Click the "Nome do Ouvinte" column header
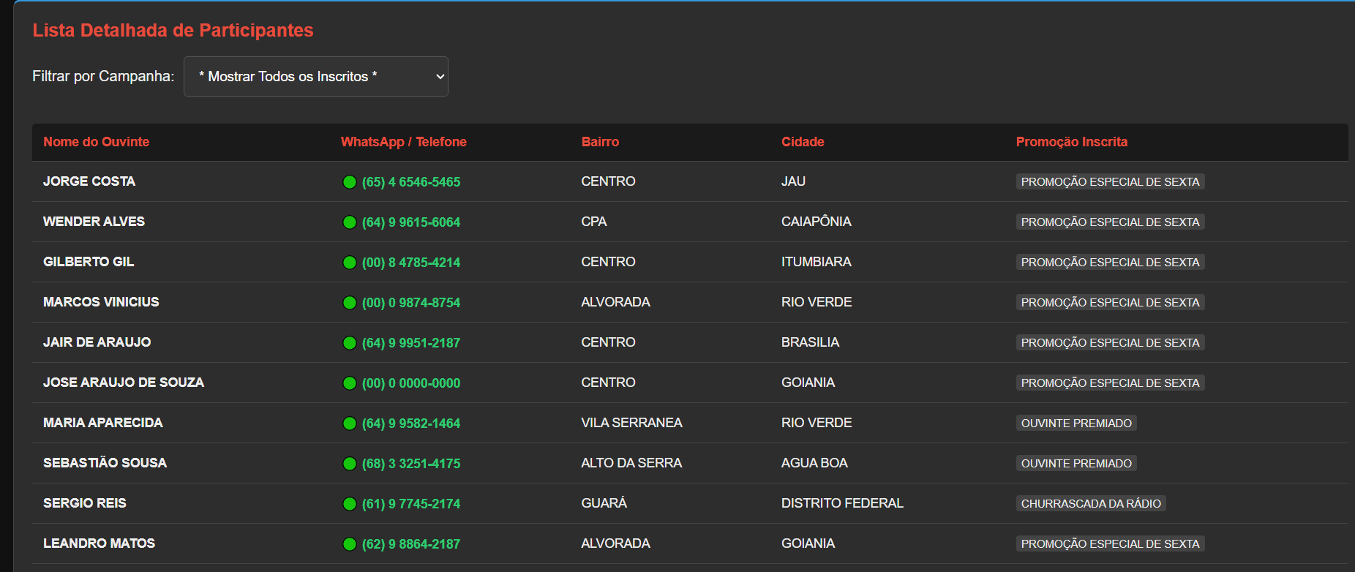The width and height of the screenshot is (1355, 572). coord(96,142)
